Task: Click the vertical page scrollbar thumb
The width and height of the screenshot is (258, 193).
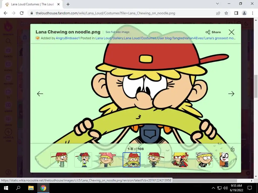Action: (x=256, y=86)
